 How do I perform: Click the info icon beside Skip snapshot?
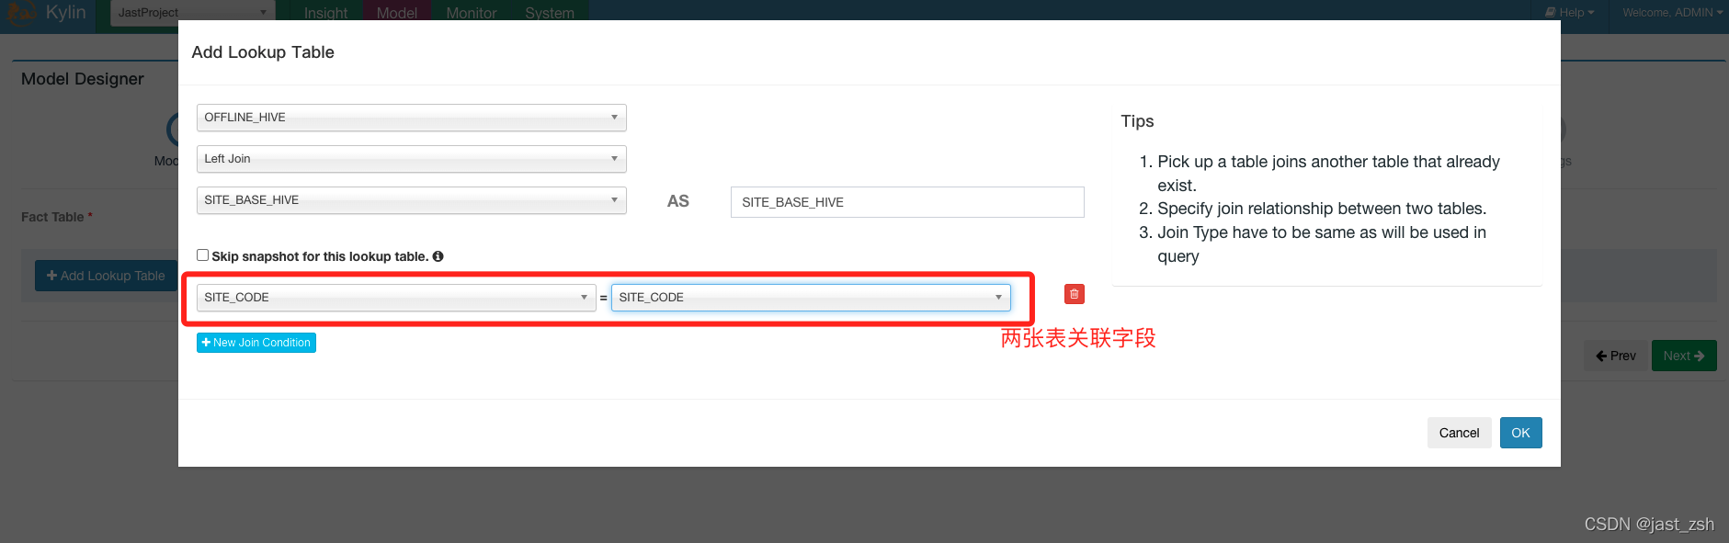click(x=438, y=256)
